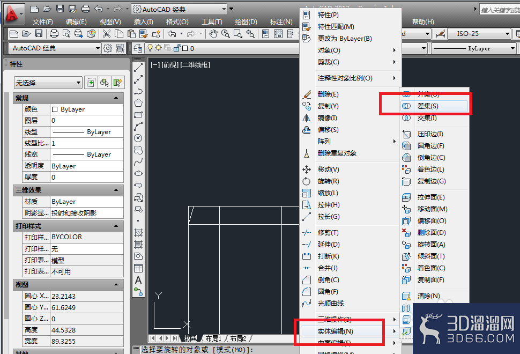
Task: Toggle layer lock padlock icon
Action: tap(177, 48)
